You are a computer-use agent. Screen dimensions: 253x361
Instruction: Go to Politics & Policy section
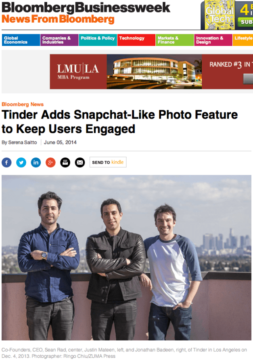tap(98, 40)
